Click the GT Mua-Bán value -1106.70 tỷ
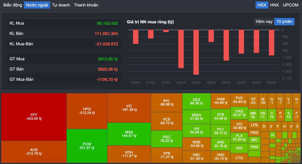Image resolution: width=302 pixels, height=164 pixels. click(x=107, y=79)
